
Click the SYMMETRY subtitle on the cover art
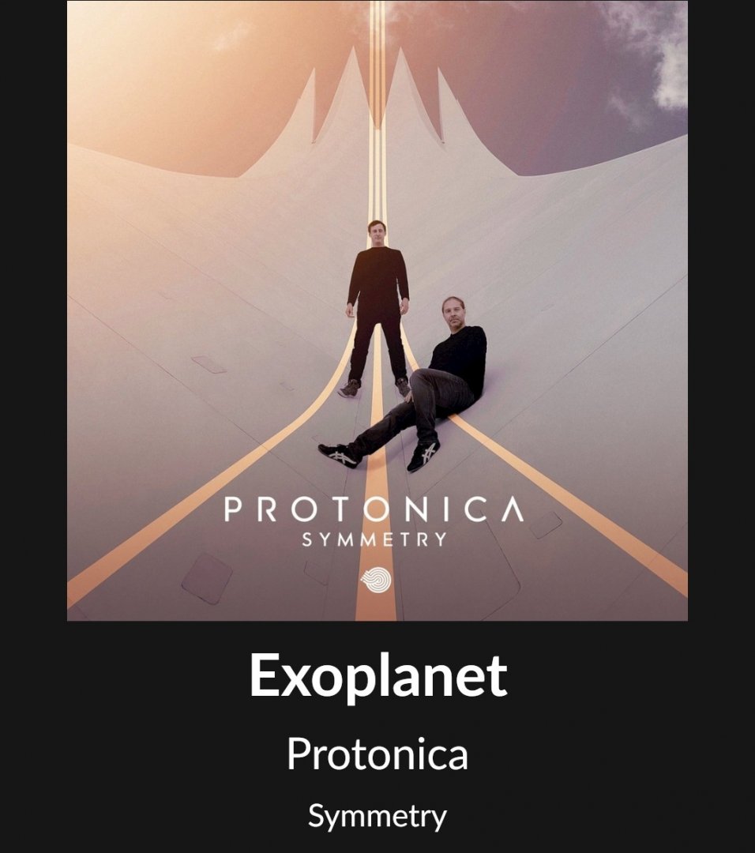coord(375,539)
